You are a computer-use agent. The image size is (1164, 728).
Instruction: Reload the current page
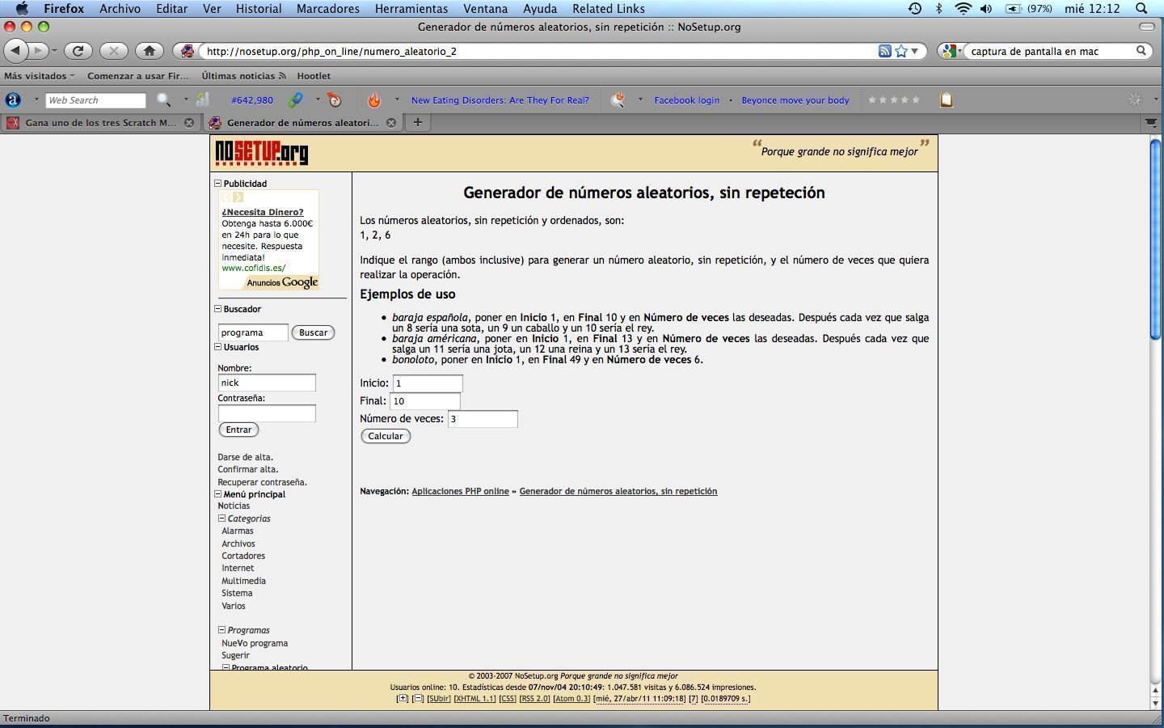(x=78, y=51)
